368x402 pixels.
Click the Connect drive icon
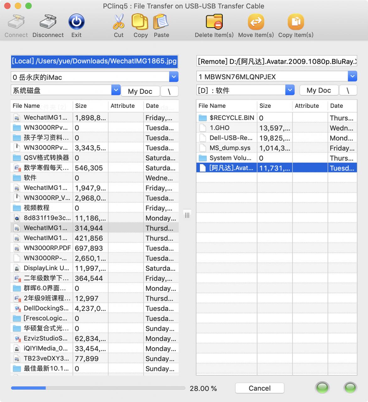coord(16,22)
